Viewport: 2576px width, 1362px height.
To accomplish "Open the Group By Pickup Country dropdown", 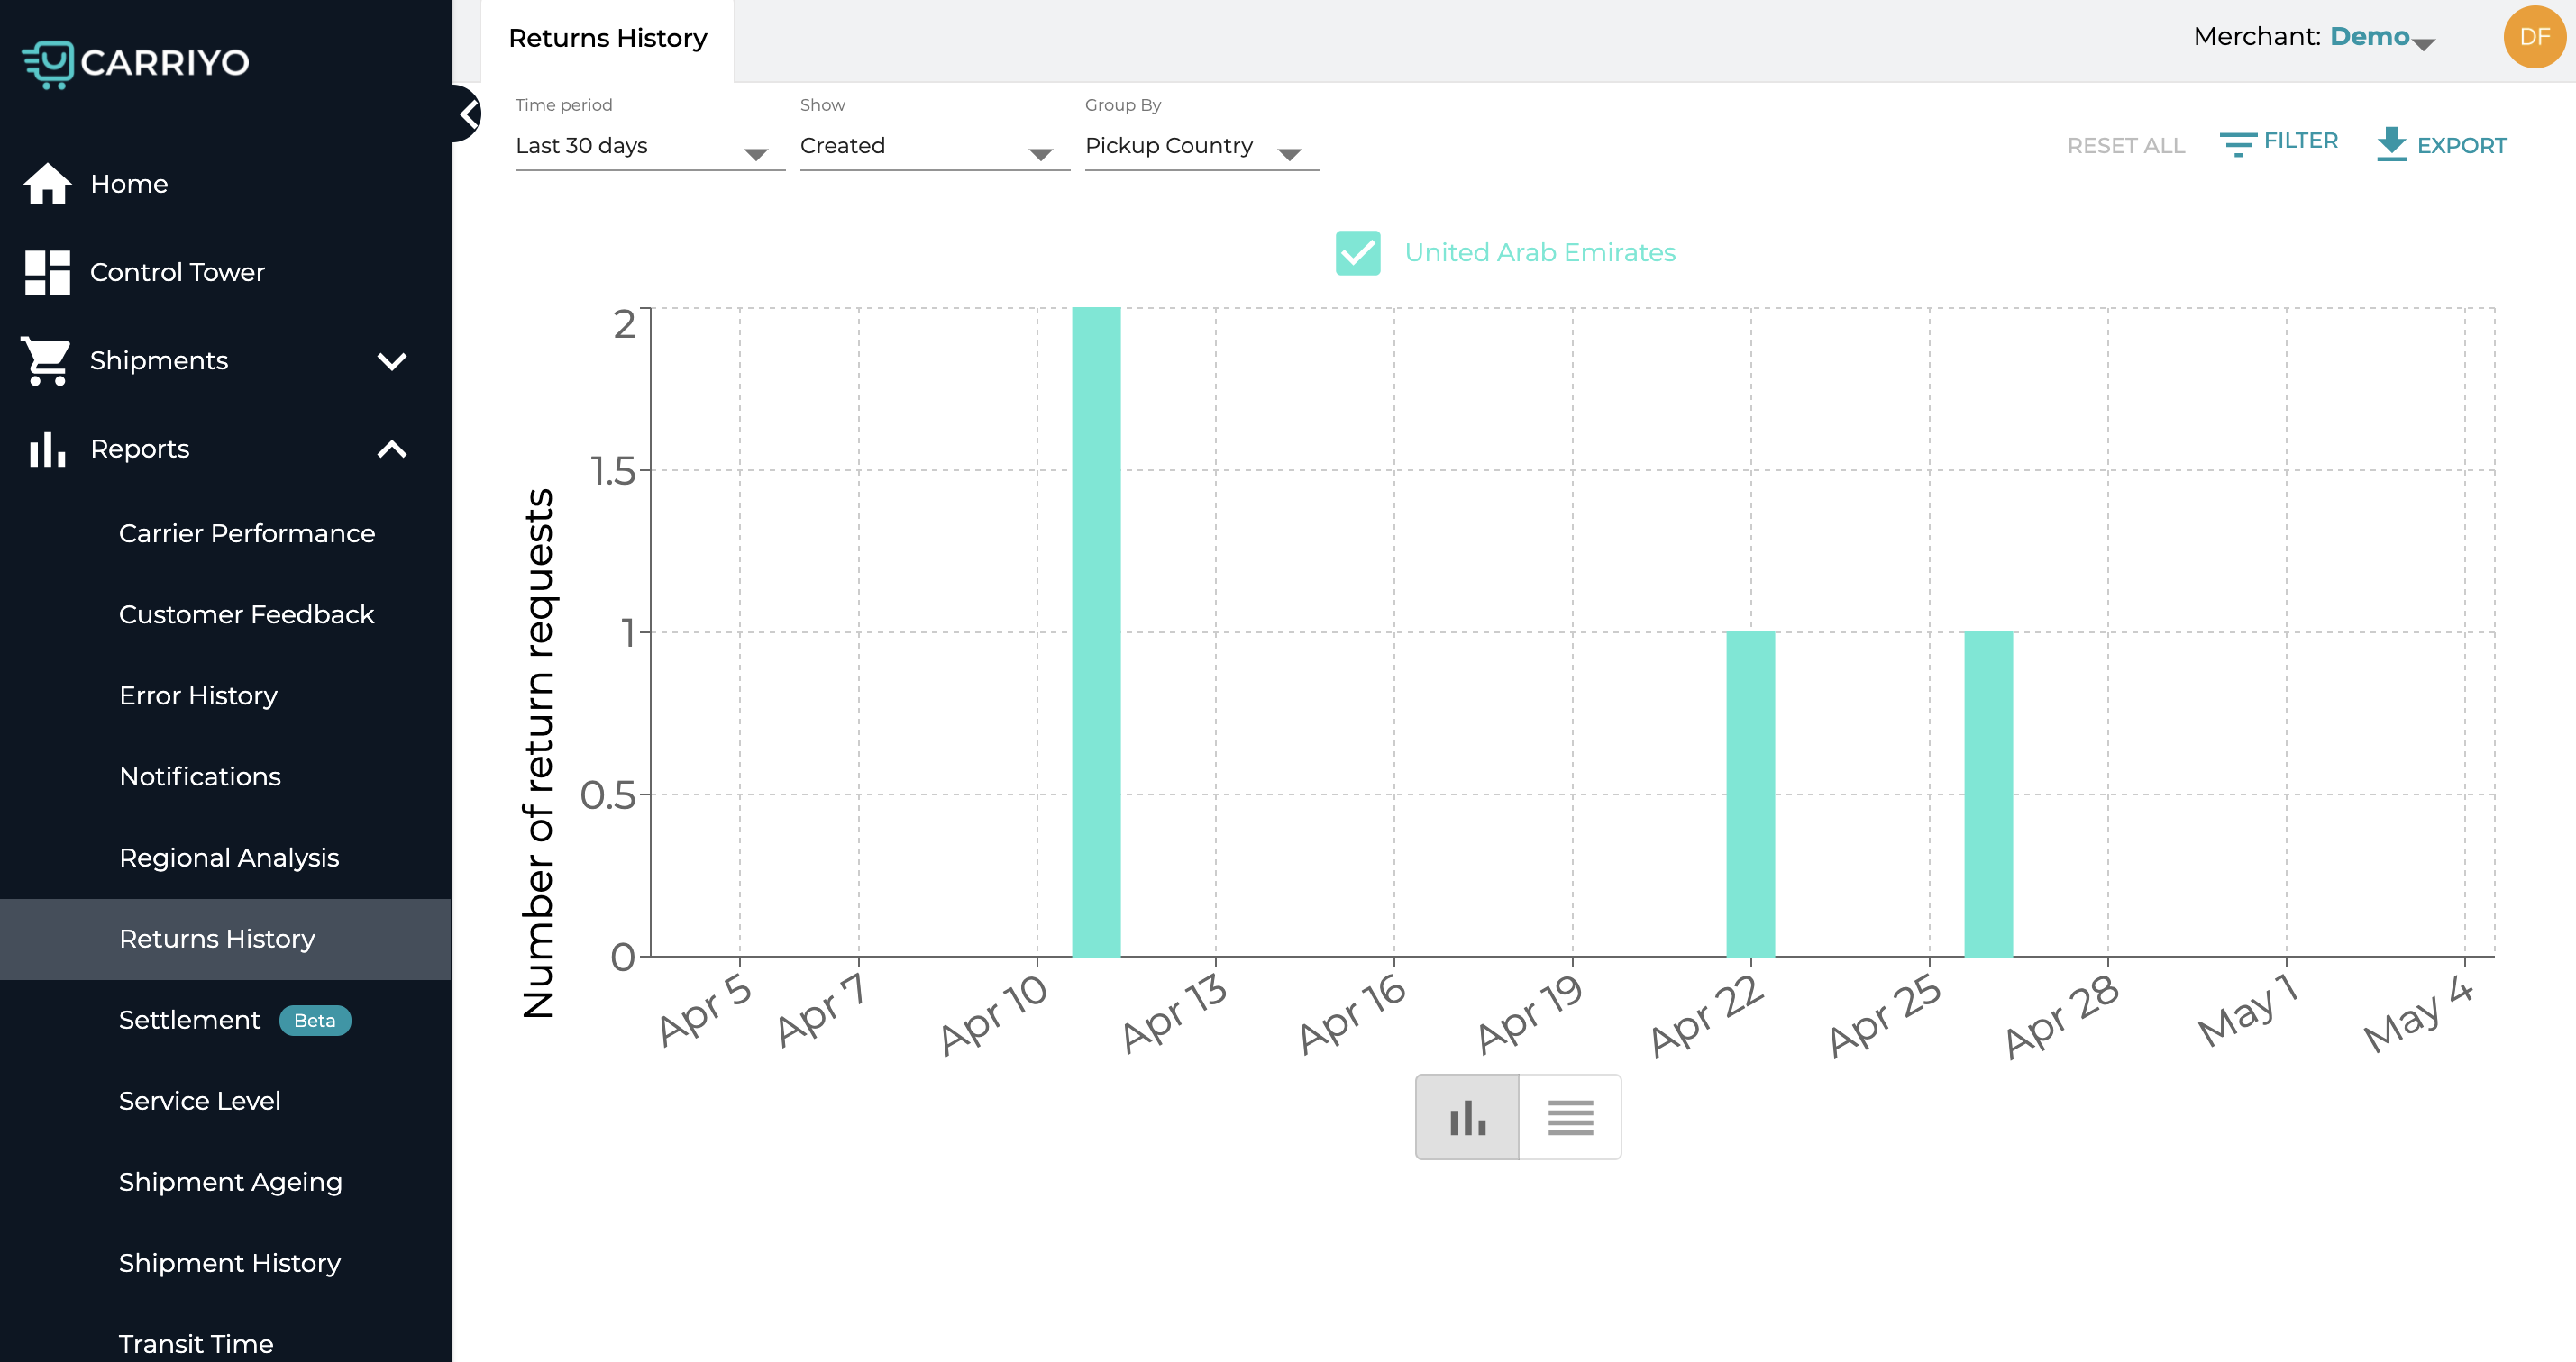I will tap(1201, 147).
